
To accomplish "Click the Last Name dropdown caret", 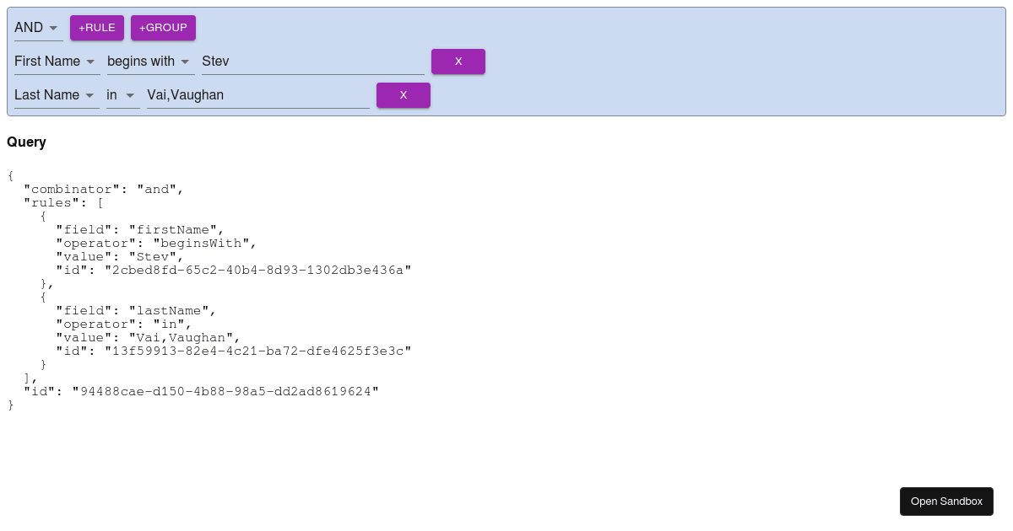I will [92, 95].
